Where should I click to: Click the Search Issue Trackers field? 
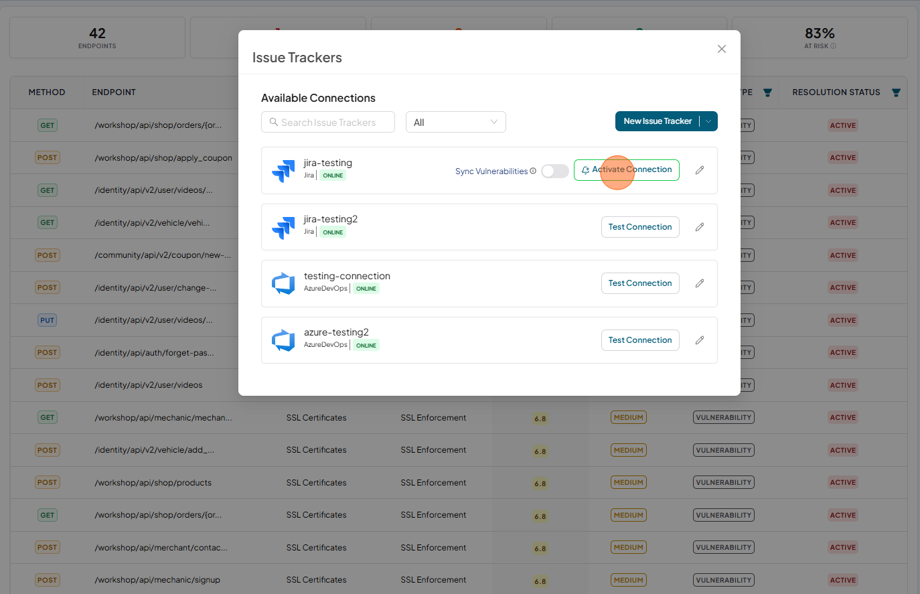(328, 123)
